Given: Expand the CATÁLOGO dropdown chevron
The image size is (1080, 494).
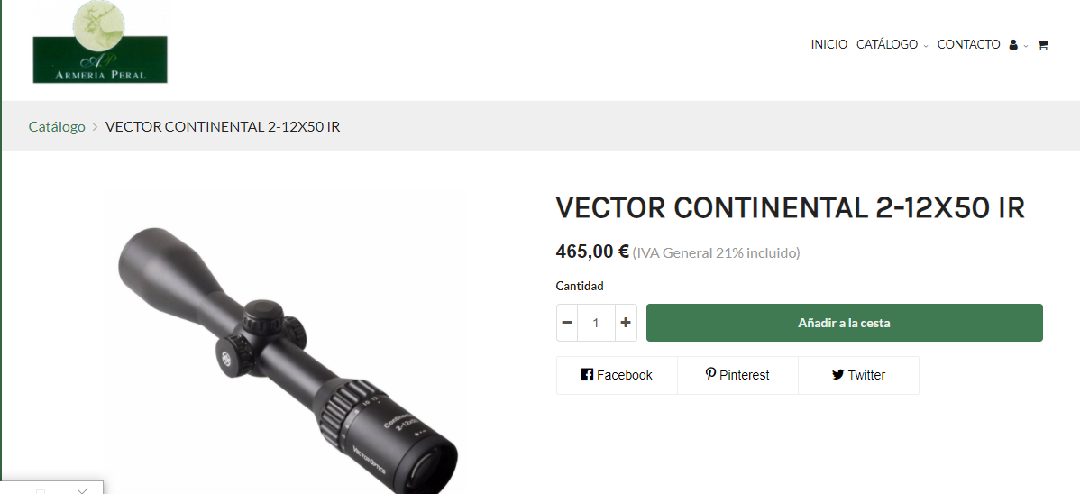Looking at the screenshot, I should [926, 45].
